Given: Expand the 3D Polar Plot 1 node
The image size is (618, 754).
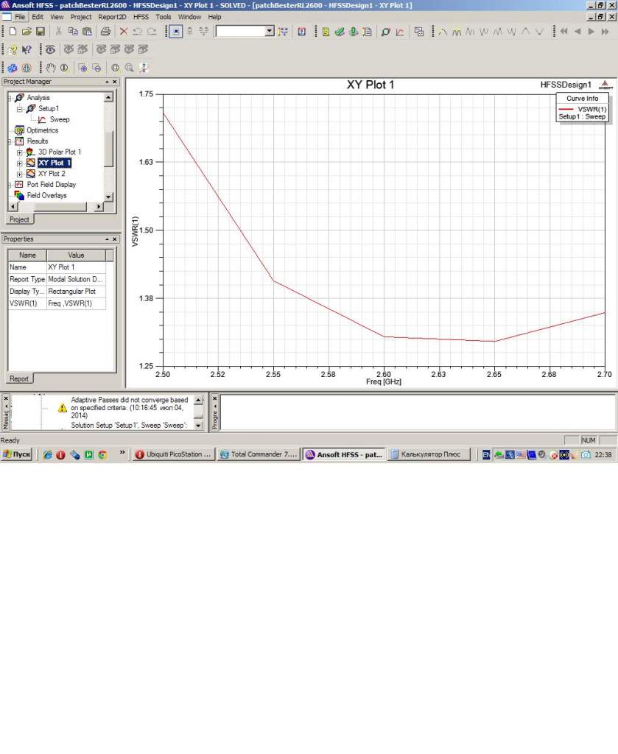Looking at the screenshot, I should click(20, 152).
